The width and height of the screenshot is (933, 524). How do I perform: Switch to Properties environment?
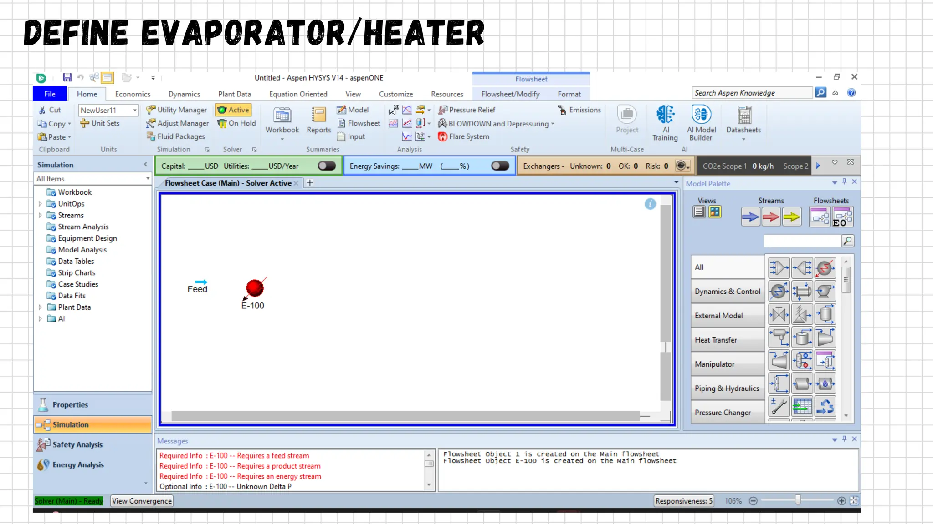(92, 404)
